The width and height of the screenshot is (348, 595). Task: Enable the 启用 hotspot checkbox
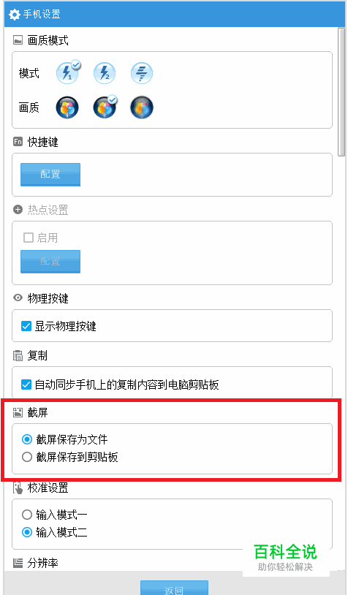click(x=29, y=238)
